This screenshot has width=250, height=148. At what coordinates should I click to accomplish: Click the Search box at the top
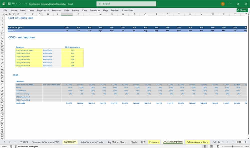[x=126, y=4]
